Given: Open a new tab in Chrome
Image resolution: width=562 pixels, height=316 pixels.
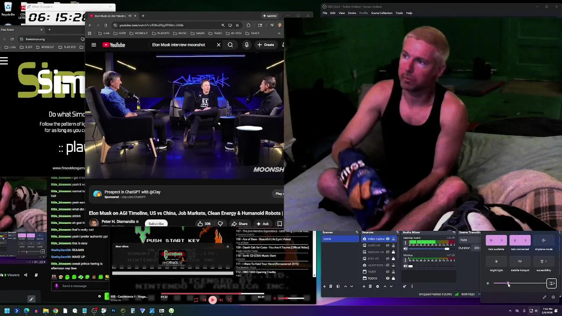Looking at the screenshot, I should (x=143, y=16).
